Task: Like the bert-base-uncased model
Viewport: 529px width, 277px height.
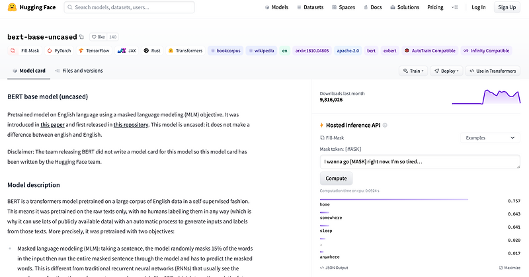Action: click(x=99, y=37)
